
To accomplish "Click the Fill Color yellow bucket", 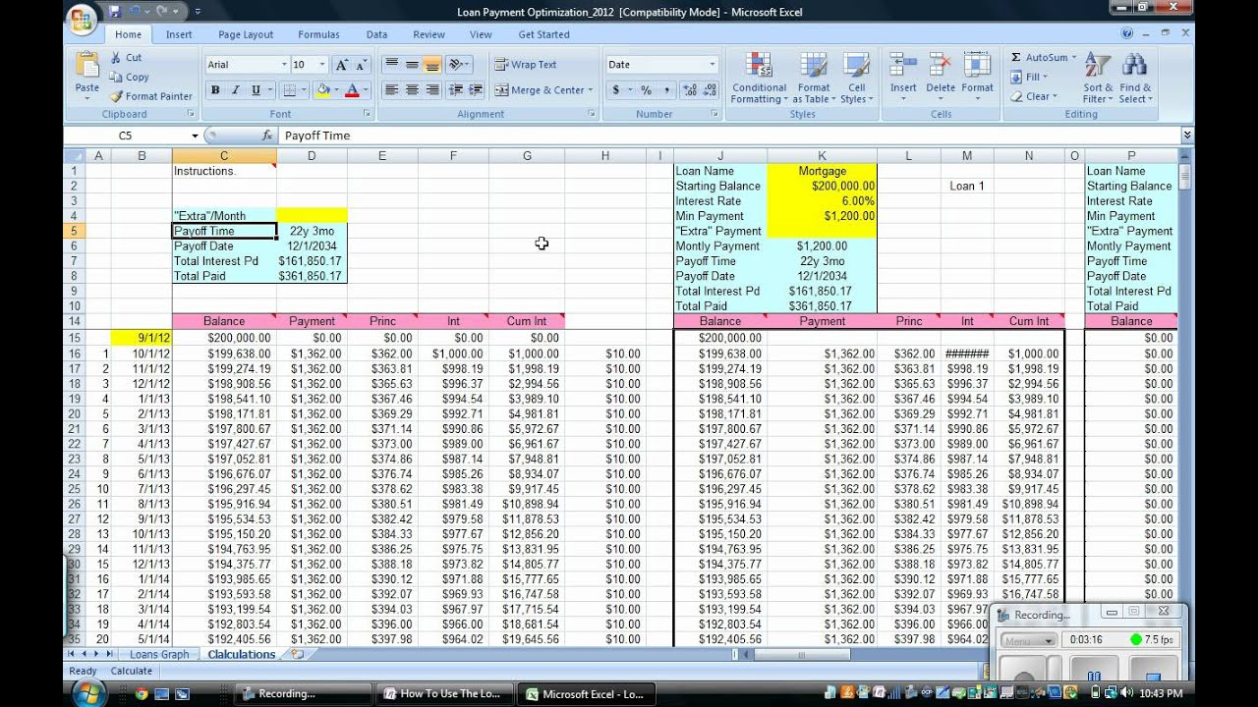I will tap(321, 90).
